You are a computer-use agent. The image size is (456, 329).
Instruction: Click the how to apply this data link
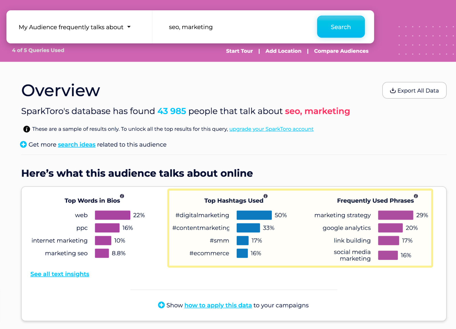(218, 305)
